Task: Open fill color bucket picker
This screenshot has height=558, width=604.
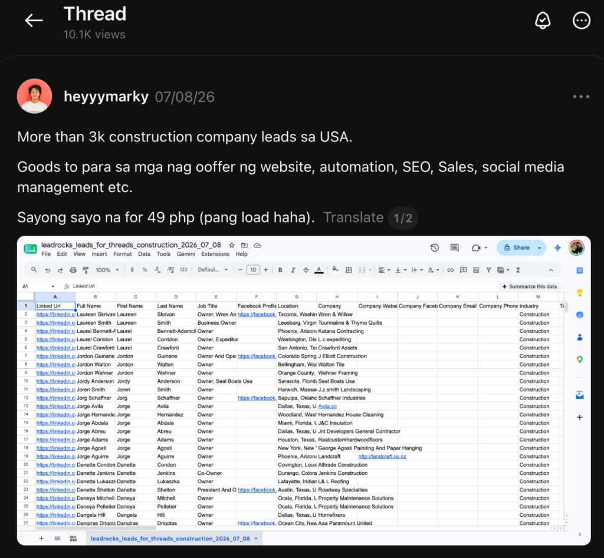Action: click(x=335, y=269)
